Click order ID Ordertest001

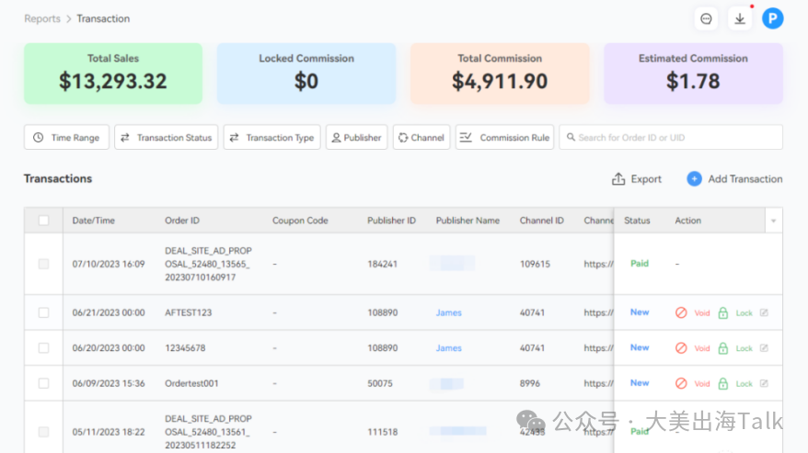pyautogui.click(x=191, y=383)
